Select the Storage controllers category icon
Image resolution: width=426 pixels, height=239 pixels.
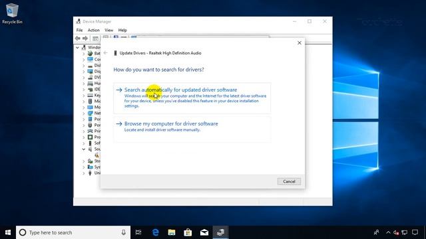(x=90, y=161)
